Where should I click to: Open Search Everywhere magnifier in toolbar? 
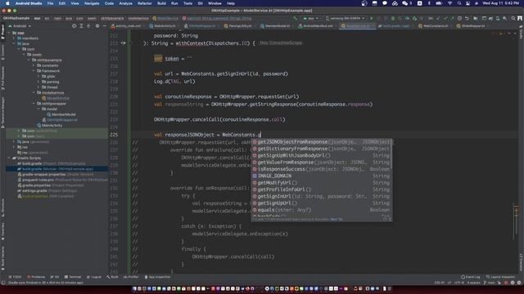(x=513, y=18)
